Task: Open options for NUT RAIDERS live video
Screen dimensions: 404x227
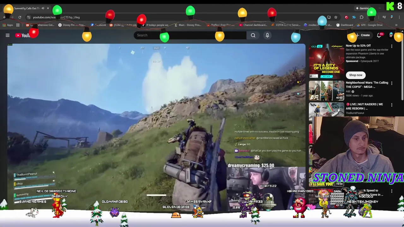Action: click(392, 105)
